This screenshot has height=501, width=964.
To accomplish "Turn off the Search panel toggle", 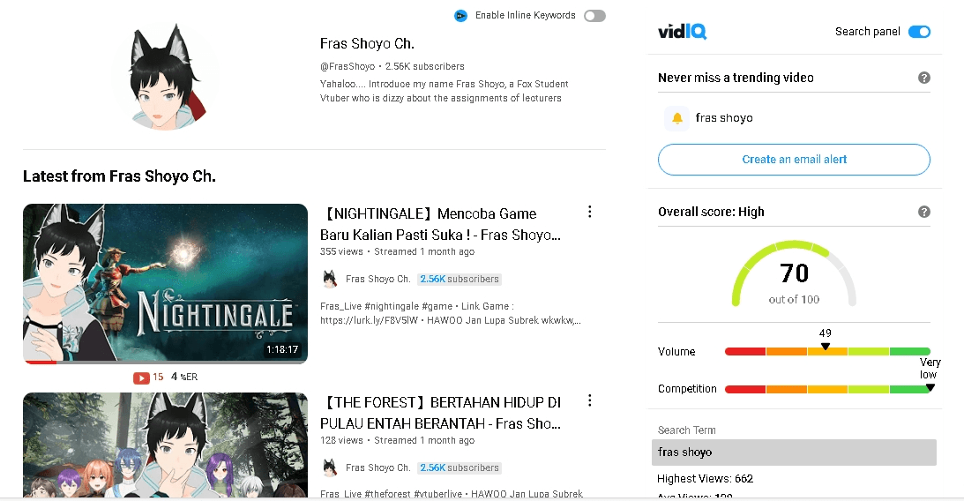I will pyautogui.click(x=919, y=32).
